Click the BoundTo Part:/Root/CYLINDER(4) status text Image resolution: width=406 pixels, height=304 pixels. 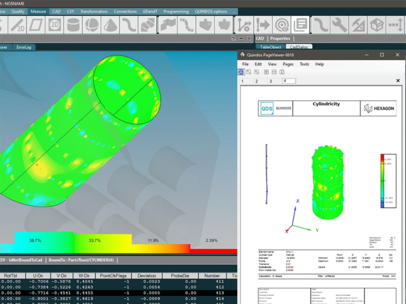click(x=81, y=260)
